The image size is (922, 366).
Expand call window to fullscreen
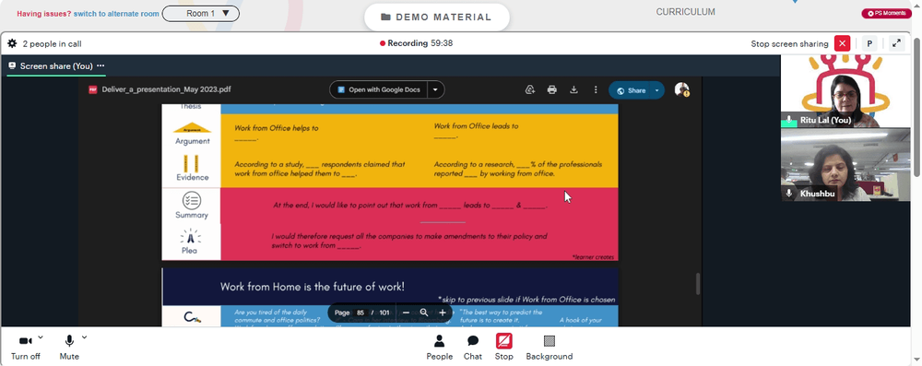(896, 43)
